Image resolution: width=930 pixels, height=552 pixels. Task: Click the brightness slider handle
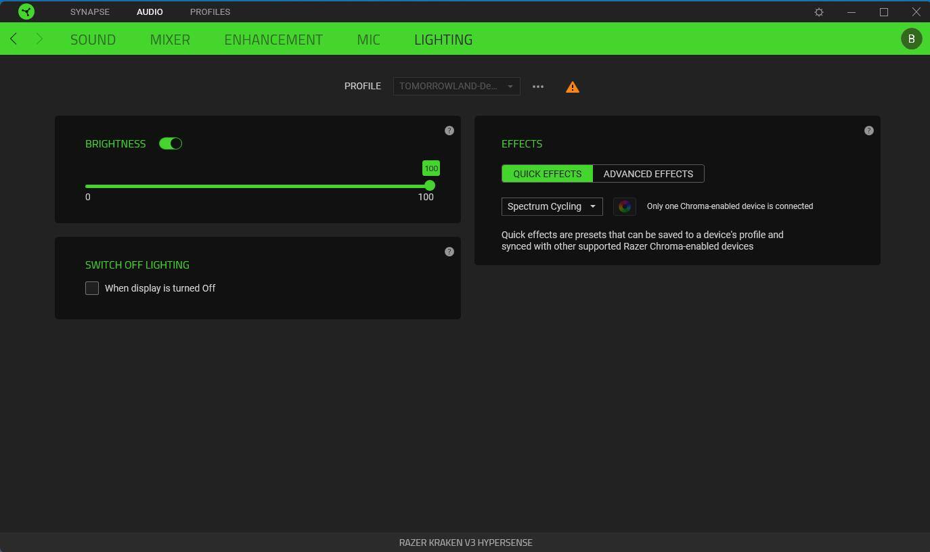click(430, 185)
